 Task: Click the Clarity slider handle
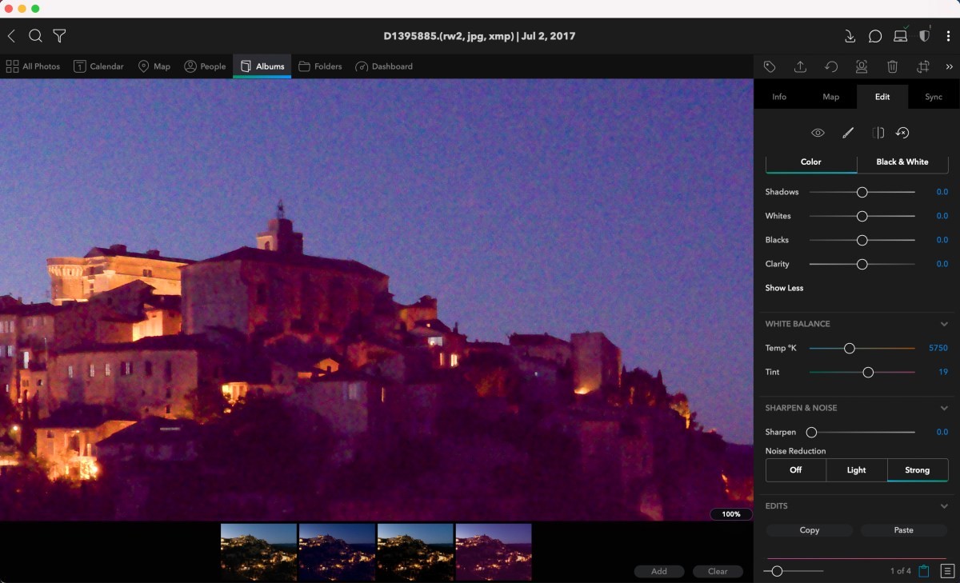coord(862,264)
